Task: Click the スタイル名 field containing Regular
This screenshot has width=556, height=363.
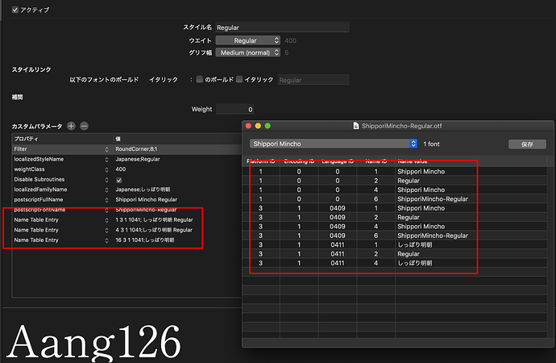Action: point(282,27)
